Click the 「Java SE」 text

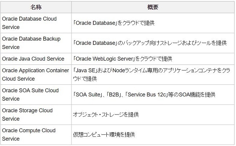click(85, 71)
